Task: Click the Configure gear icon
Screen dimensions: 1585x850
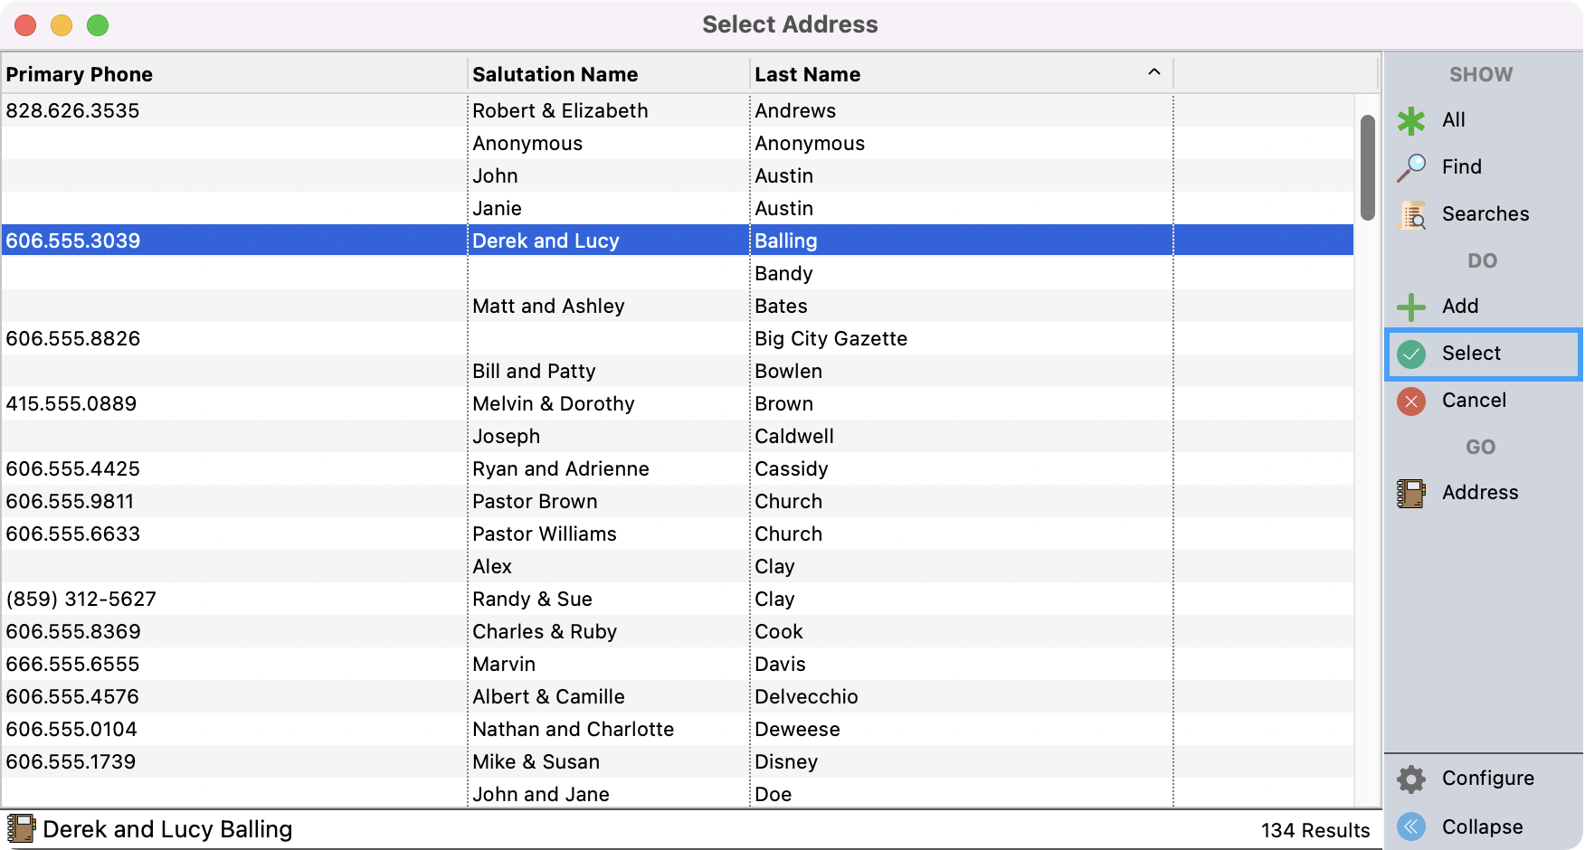Action: (1411, 778)
